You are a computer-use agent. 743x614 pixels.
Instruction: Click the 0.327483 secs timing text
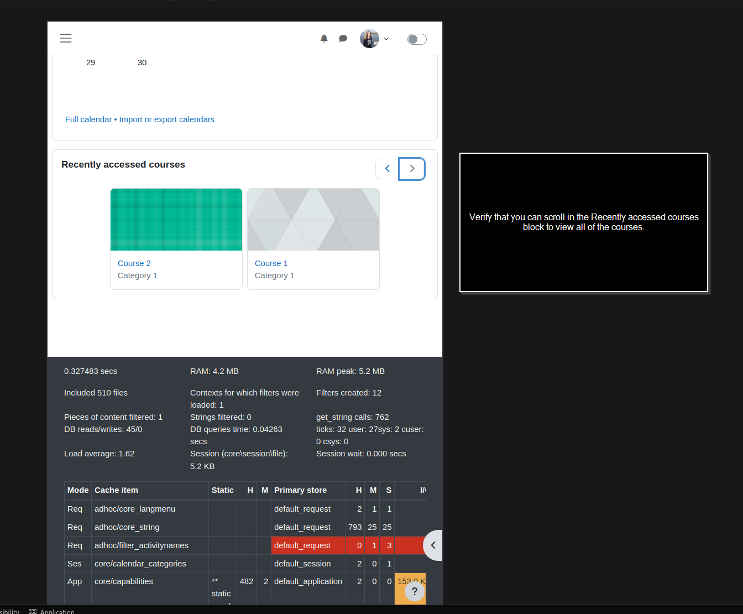coord(91,371)
